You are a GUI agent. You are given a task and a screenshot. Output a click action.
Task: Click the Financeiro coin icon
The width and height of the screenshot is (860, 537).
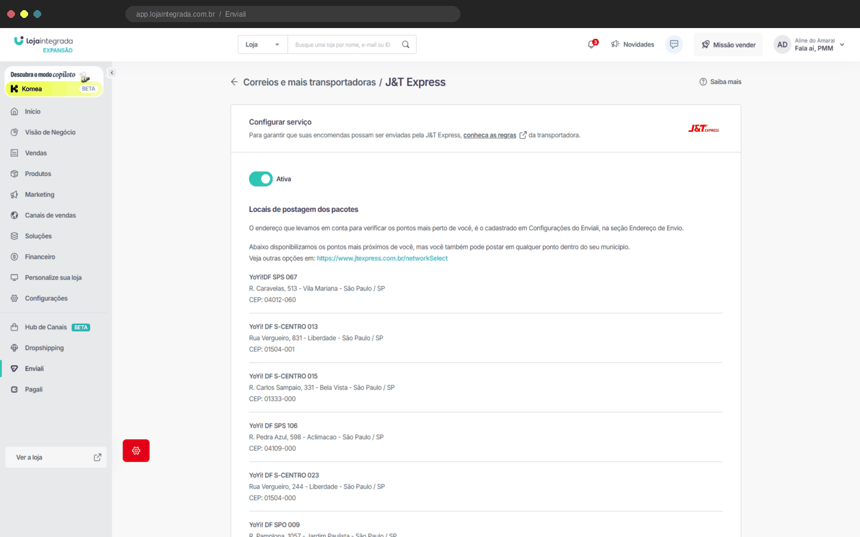coord(14,257)
